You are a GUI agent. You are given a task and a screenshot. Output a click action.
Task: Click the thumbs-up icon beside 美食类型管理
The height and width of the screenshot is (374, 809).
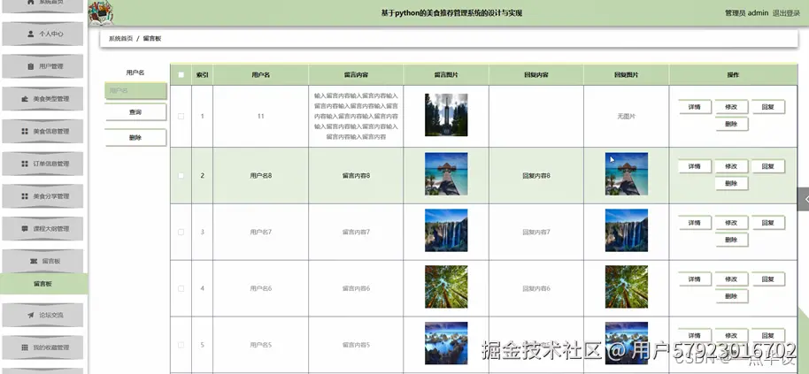(24, 98)
